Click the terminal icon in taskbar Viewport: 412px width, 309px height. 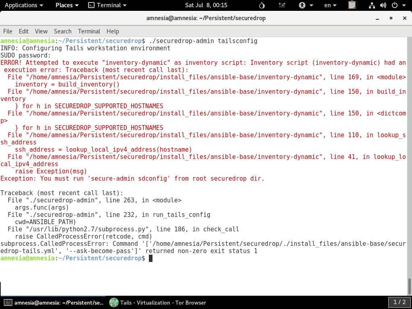coord(8,303)
